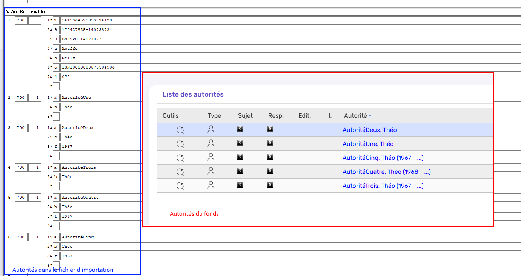The image size is (521, 276).
Task: Click the person Type icon beside AutoritéUne, Théo
Action: point(211,143)
